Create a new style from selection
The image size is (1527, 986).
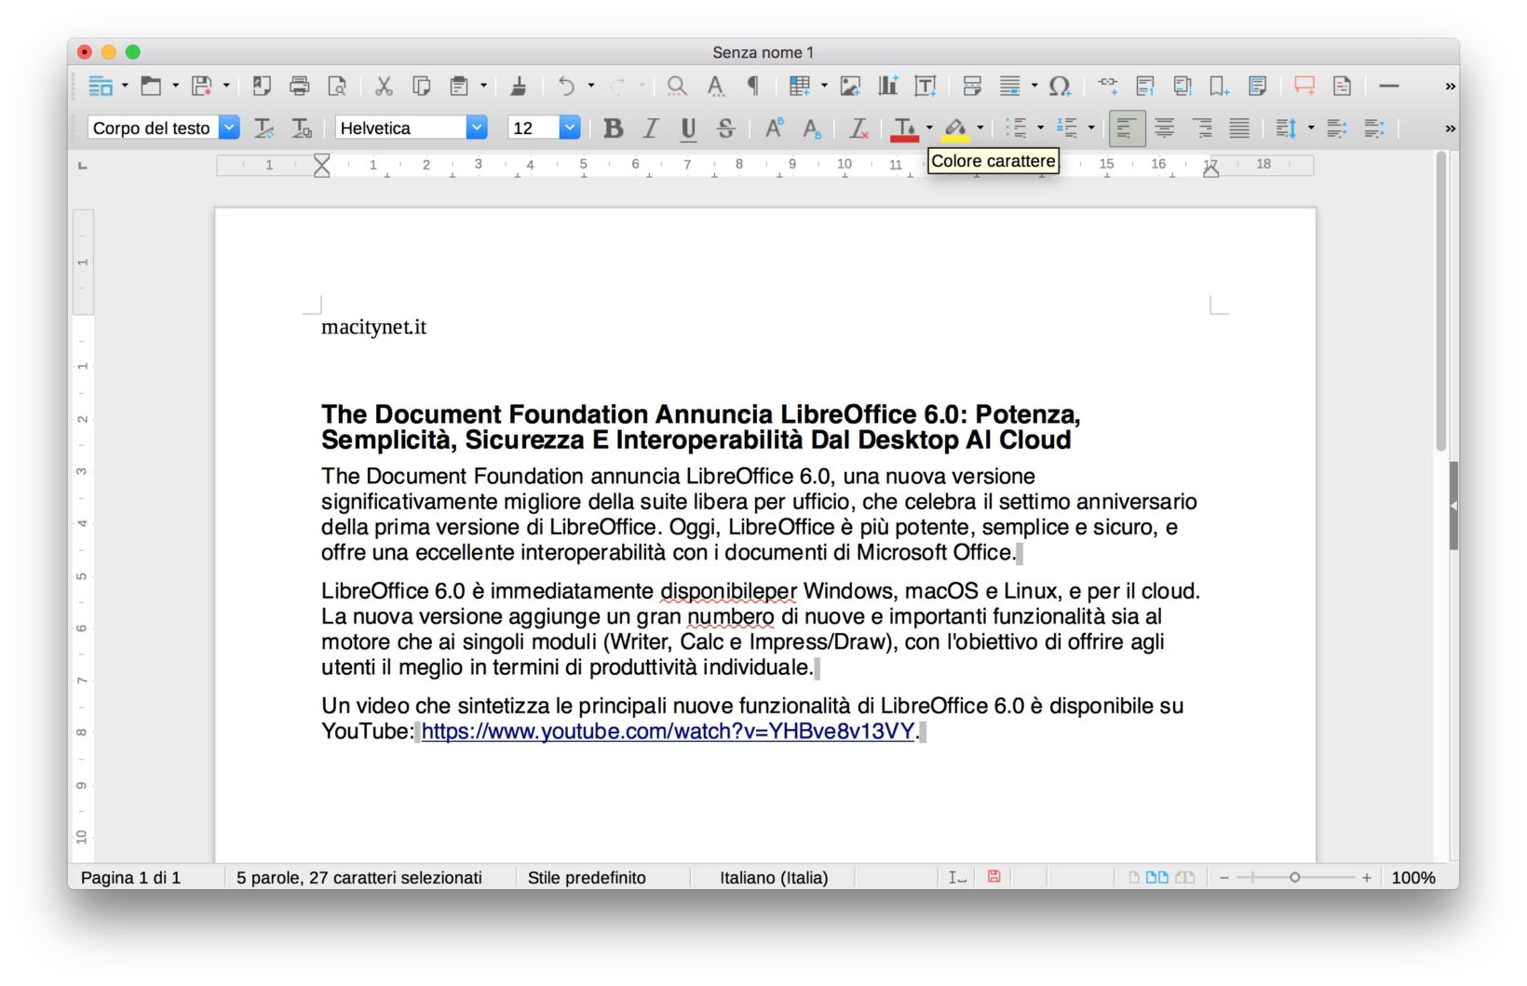pos(302,128)
